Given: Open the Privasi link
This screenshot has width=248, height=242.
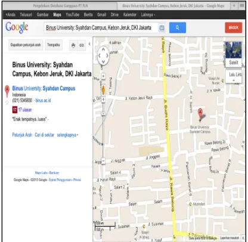Looking at the screenshot, I should 77,180.
